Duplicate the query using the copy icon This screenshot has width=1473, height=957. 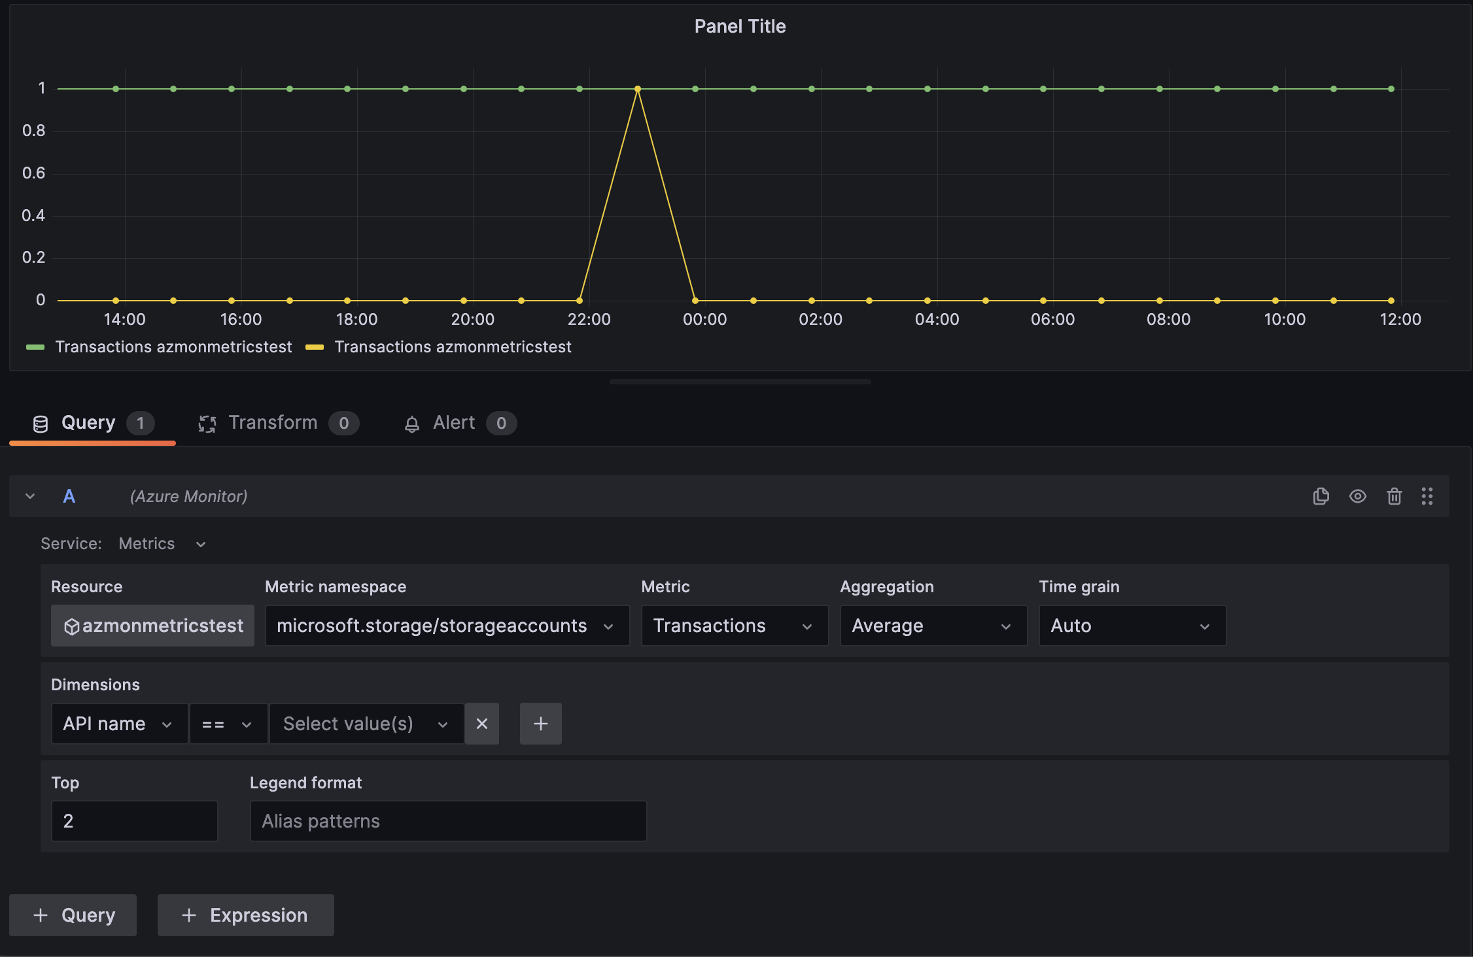(1321, 496)
